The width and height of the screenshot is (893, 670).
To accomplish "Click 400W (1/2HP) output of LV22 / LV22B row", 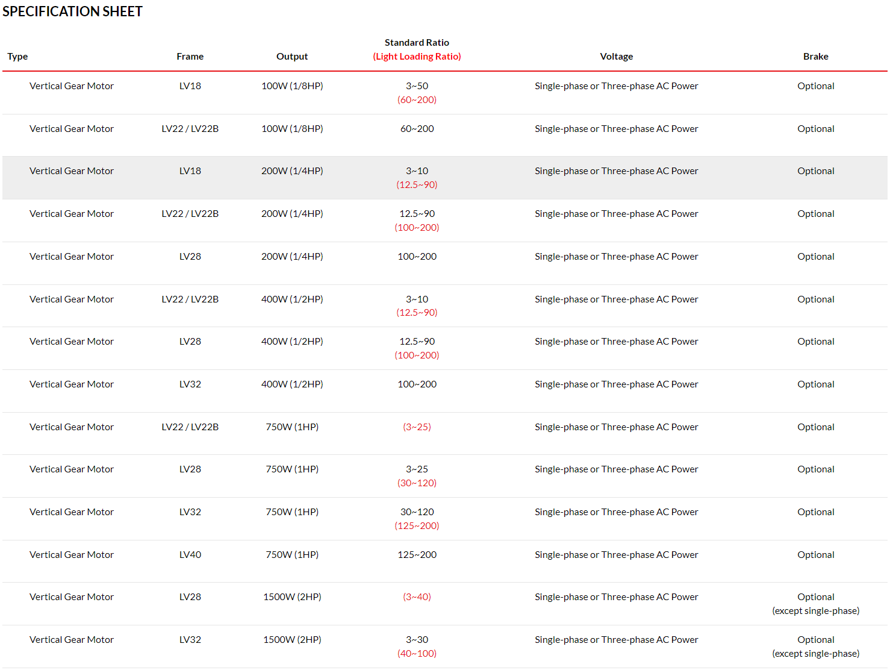I will coord(292,299).
